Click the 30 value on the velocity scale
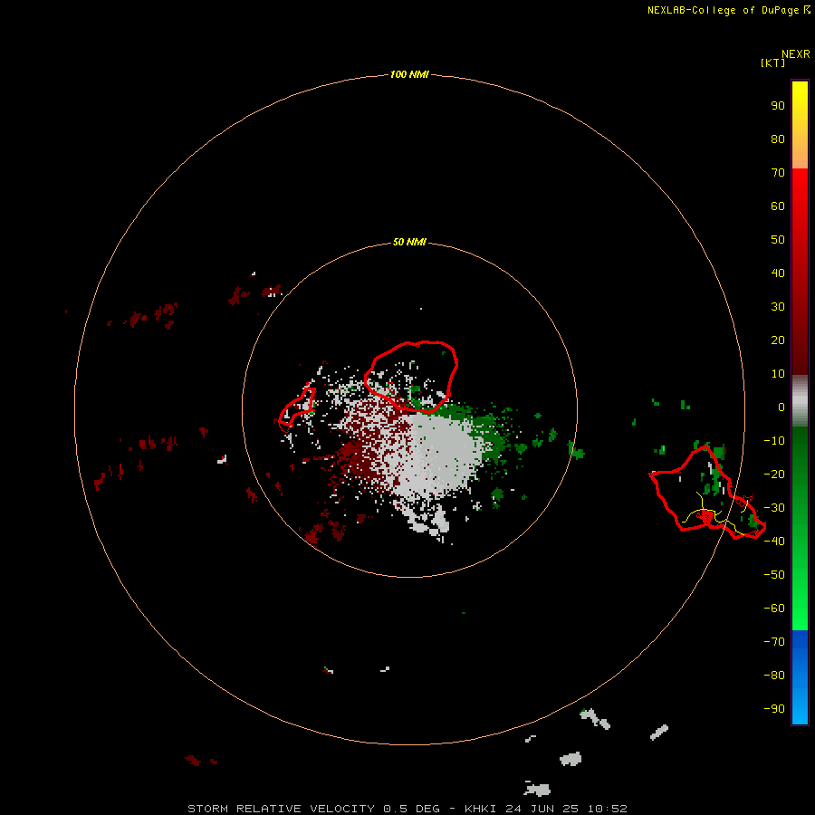Viewport: 815px width, 815px height. (778, 307)
